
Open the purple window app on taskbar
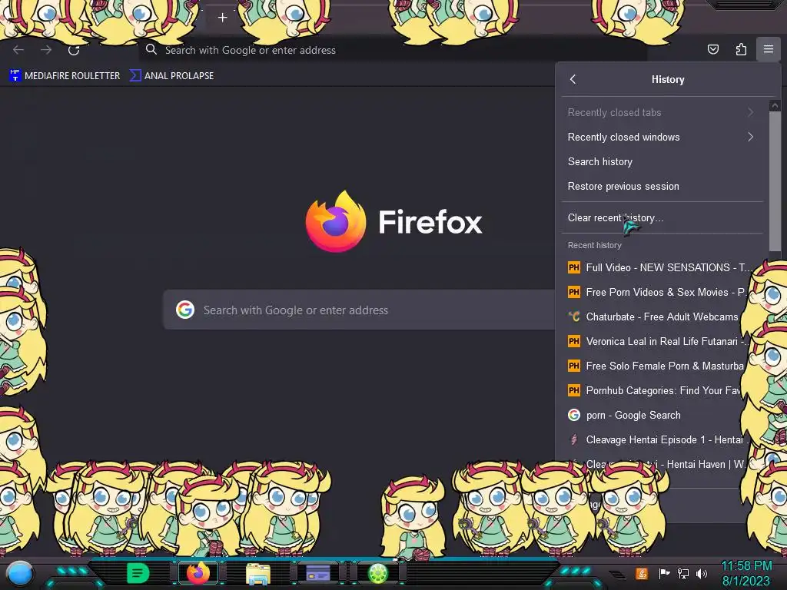317,573
